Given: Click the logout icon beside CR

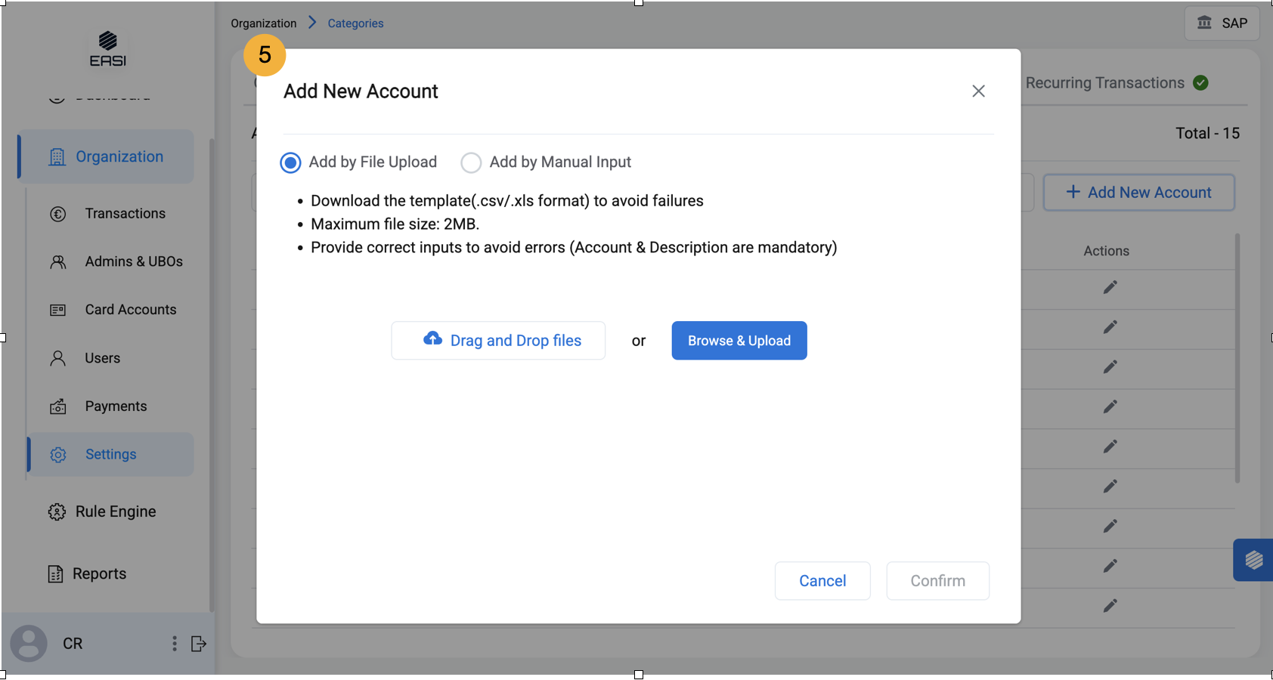Looking at the screenshot, I should (199, 644).
